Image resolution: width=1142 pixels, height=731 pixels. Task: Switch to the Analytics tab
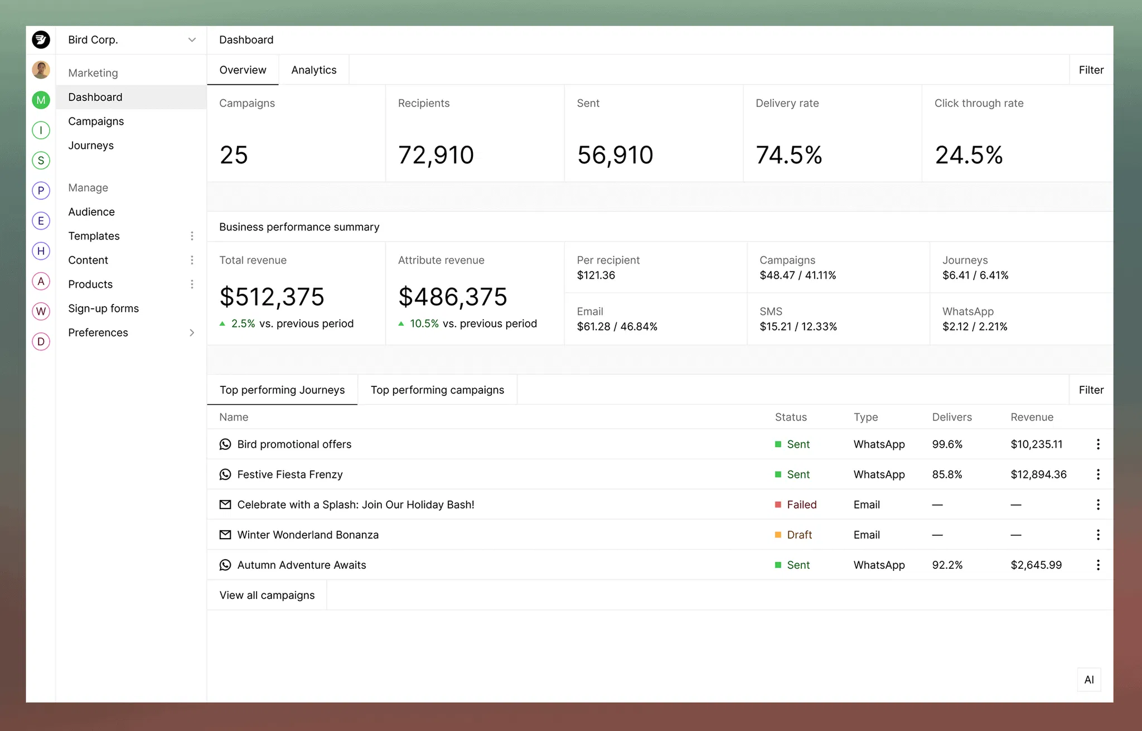tap(313, 70)
